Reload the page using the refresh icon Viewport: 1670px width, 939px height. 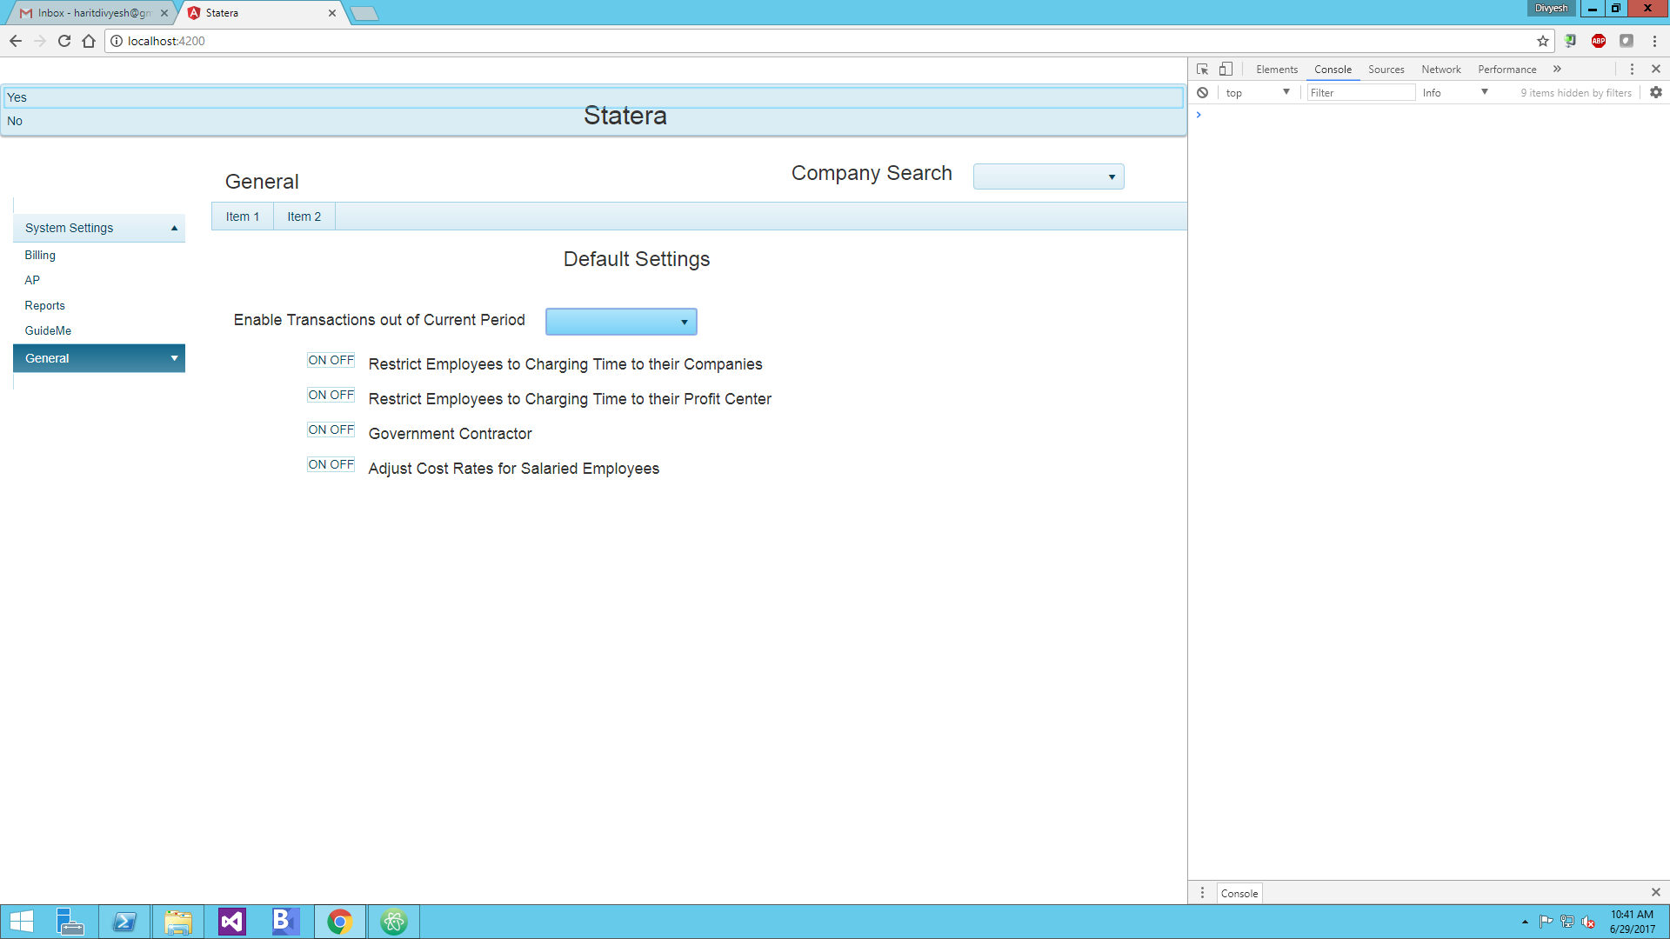[64, 41]
